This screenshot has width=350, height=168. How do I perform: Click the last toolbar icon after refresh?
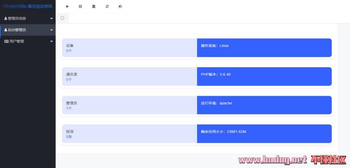[x=120, y=6]
